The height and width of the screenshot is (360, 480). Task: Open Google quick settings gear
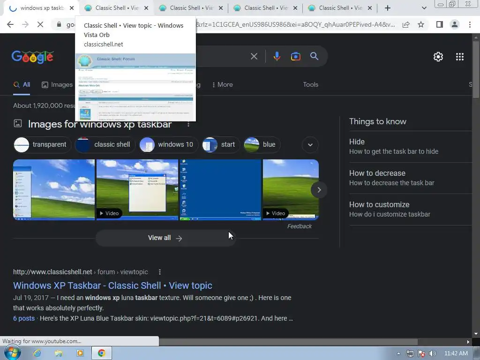pos(438,57)
